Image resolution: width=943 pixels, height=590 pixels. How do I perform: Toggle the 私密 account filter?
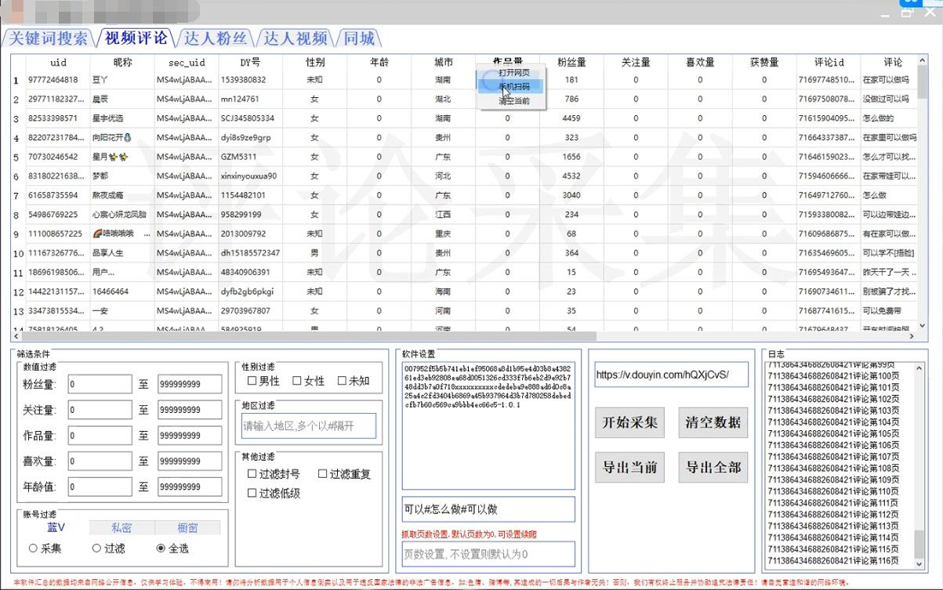pyautogui.click(x=121, y=527)
